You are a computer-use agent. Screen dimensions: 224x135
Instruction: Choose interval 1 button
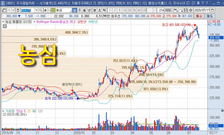[110, 10]
